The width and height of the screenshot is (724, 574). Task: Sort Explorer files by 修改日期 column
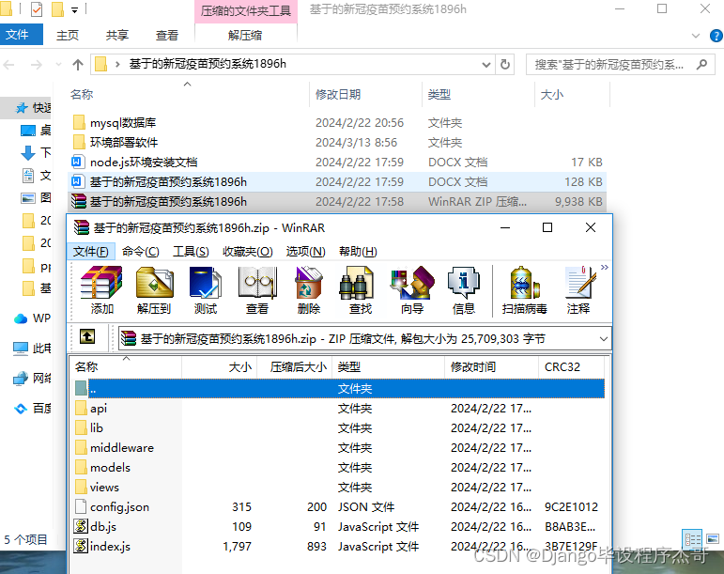coord(365,95)
